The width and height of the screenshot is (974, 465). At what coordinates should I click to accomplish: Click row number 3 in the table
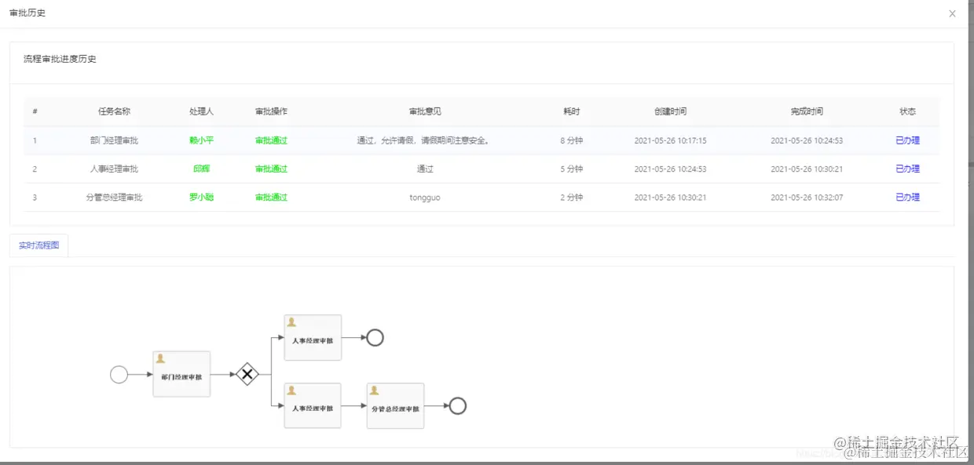pos(35,197)
